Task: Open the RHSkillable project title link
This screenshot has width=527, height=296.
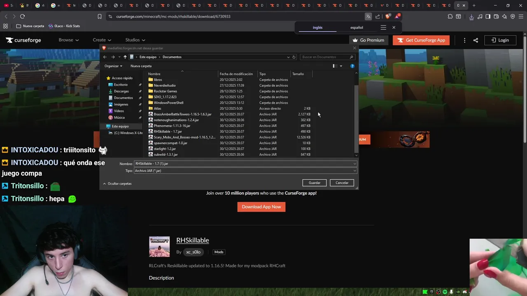Action: [193, 240]
